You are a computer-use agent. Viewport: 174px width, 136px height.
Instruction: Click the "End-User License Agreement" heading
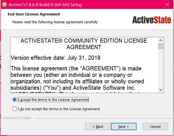(x=34, y=14)
